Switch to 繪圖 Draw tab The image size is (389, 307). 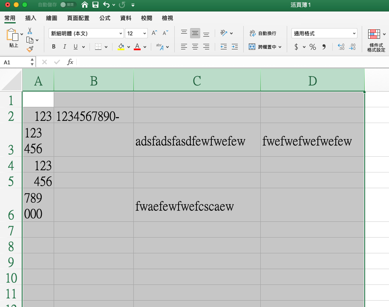[x=52, y=18]
